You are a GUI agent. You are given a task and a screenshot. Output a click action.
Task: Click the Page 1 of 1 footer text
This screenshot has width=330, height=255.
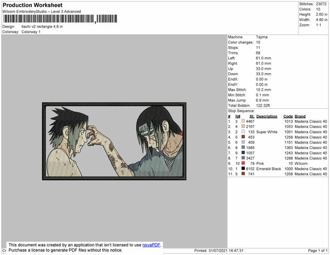(x=317, y=251)
